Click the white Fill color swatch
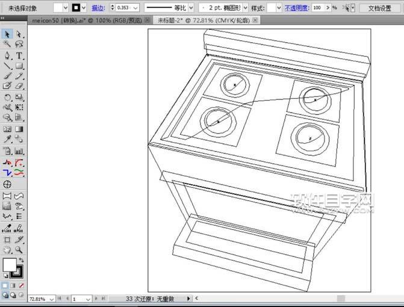Viewport: 404px width, 307px height. point(10,265)
